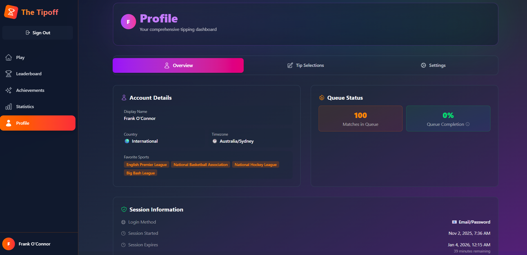This screenshot has width=527, height=255.
Task: Click Frank O'Connor user badge in sidebar
Action: click(34, 244)
